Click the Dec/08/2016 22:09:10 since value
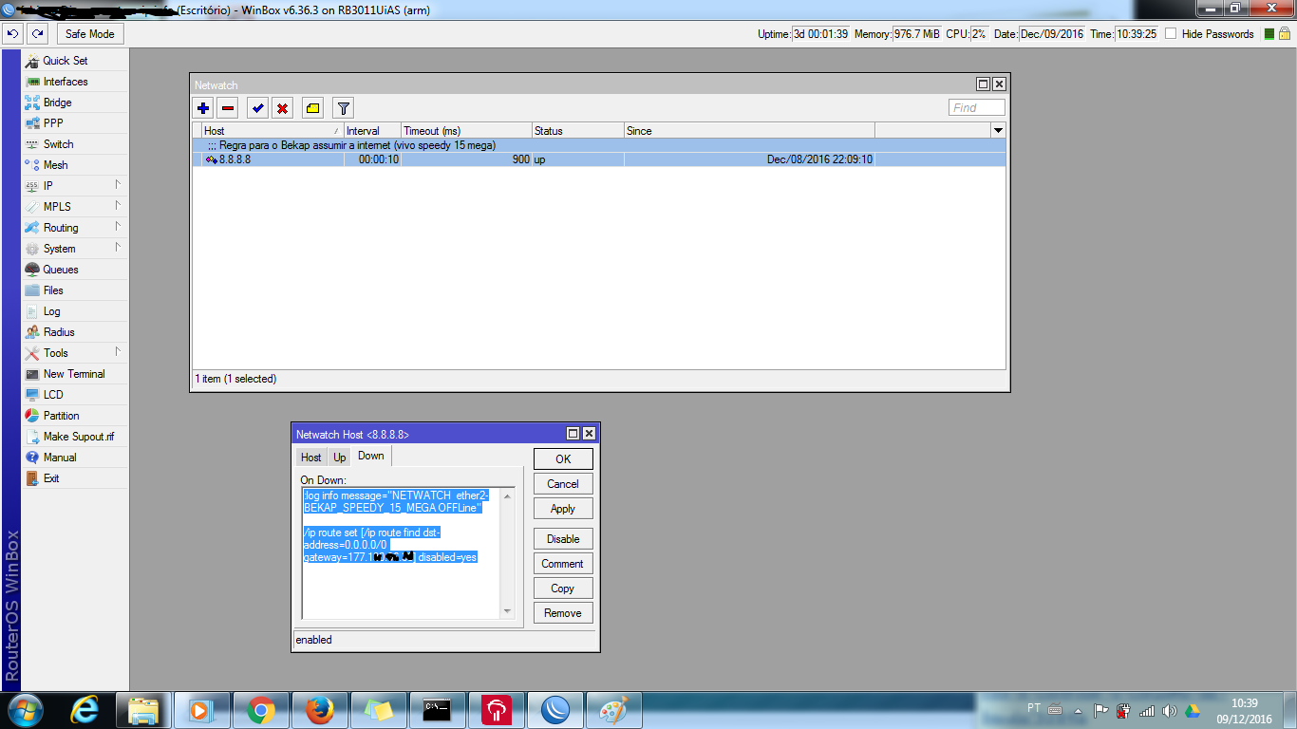This screenshot has height=729, width=1297. point(819,159)
